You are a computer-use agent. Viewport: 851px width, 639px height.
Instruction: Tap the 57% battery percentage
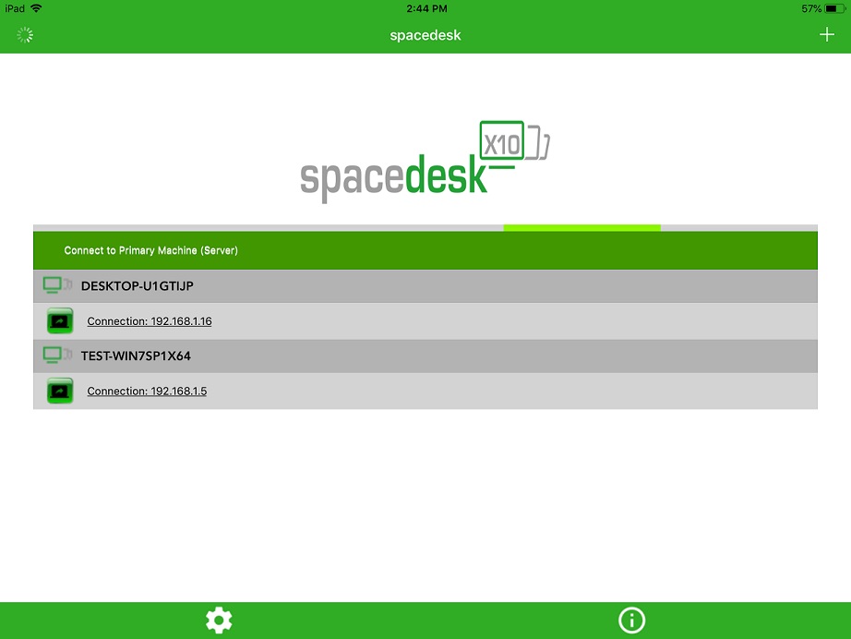point(811,8)
